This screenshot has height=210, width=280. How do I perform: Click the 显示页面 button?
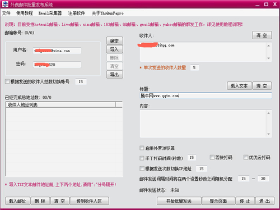tap(218, 201)
